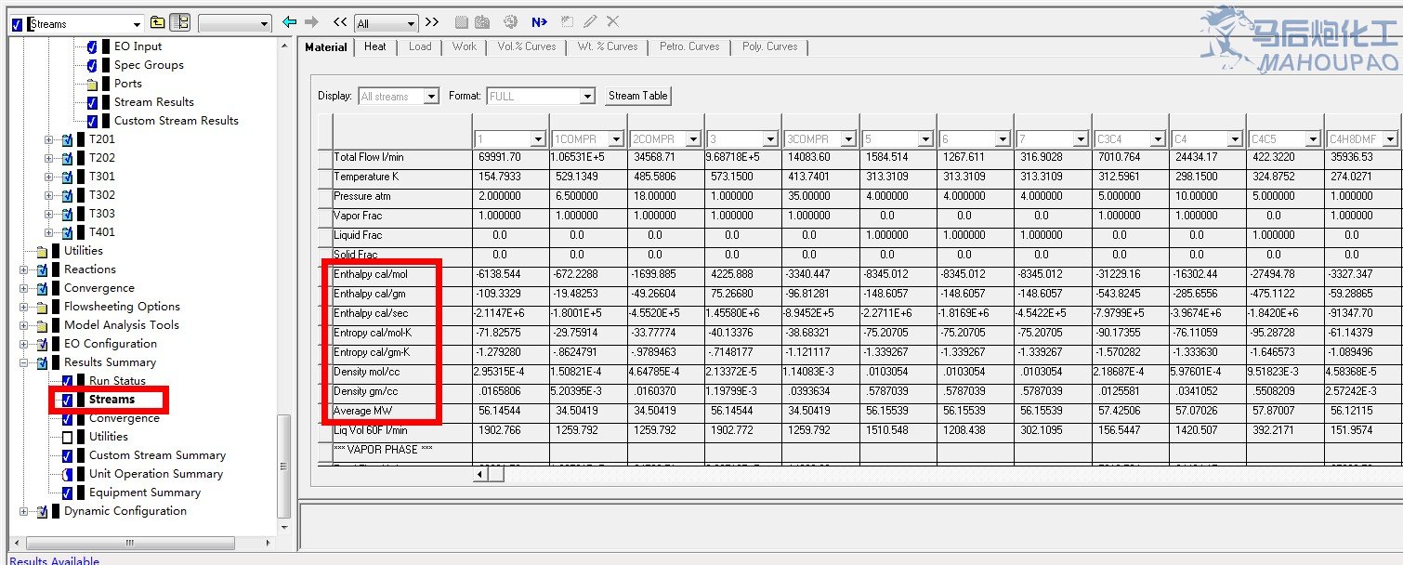
Task: Switch to the Heat tab
Action: point(375,46)
